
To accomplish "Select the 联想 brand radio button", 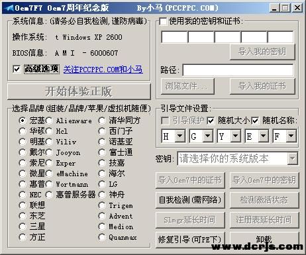I will (x=23, y=205).
